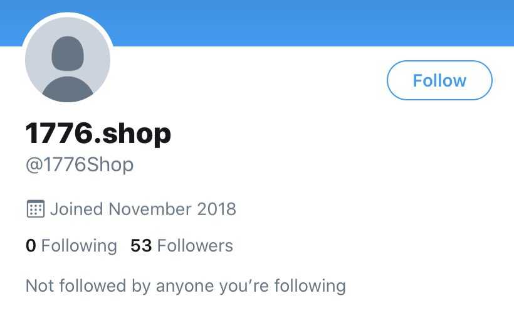The width and height of the screenshot is (514, 313).
Task: Click the word 'following' in notice text
Action: pos(310,286)
